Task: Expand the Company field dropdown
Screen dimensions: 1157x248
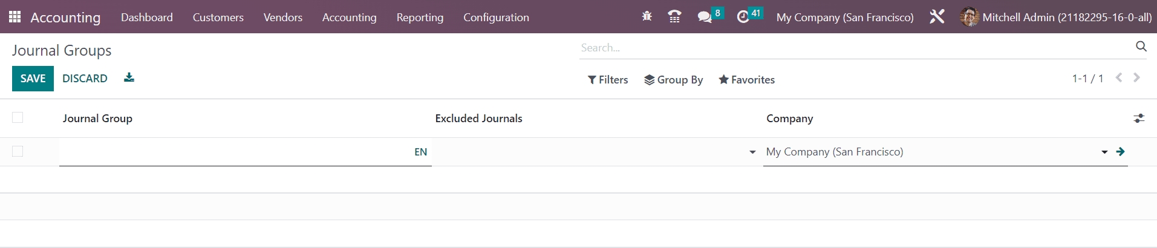Action: point(1104,152)
